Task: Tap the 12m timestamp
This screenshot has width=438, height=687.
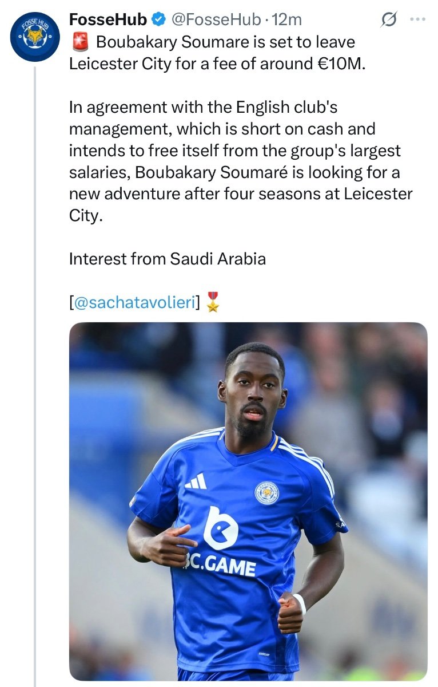Action: pyautogui.click(x=288, y=19)
